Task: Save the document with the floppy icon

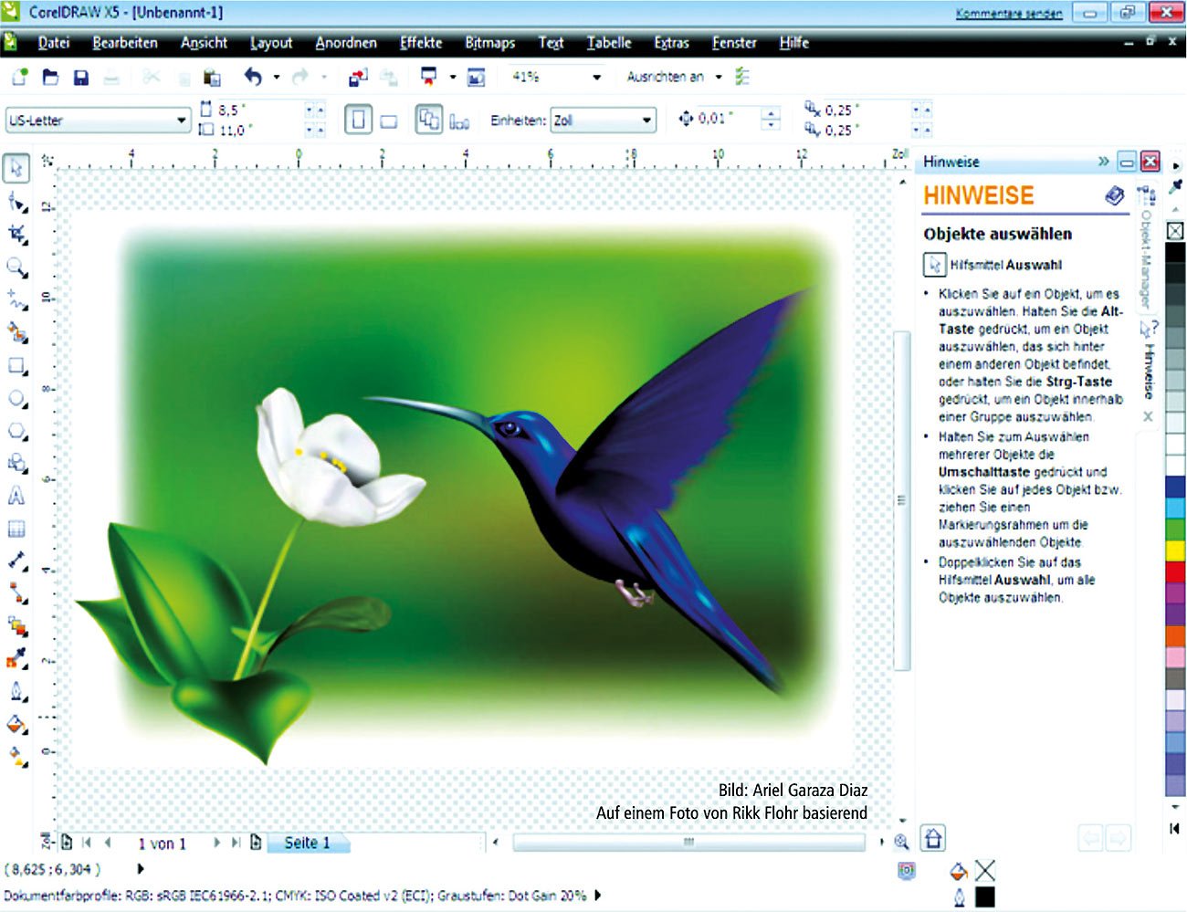Action: (x=81, y=78)
